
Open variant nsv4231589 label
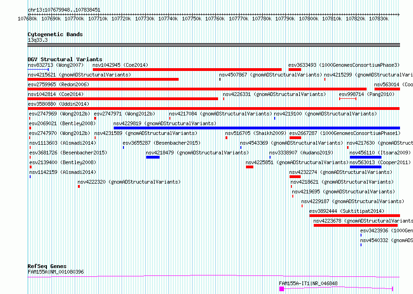[146, 133]
